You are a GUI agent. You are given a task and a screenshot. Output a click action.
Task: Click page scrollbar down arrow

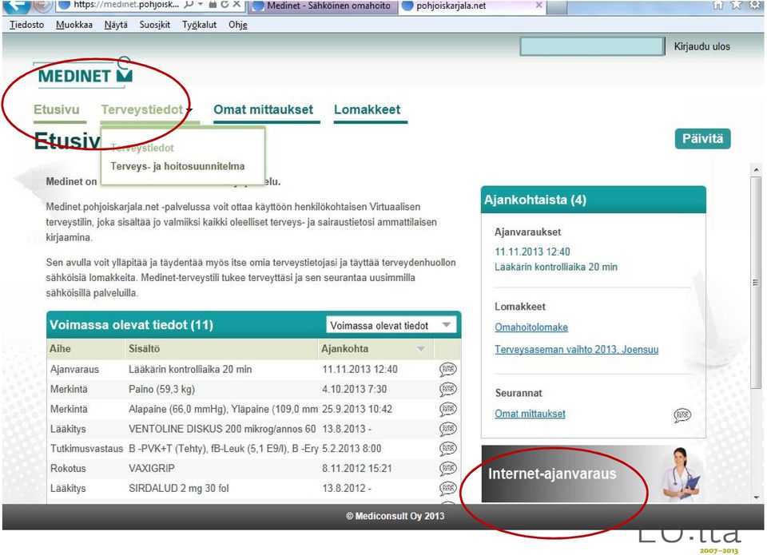coord(757,497)
